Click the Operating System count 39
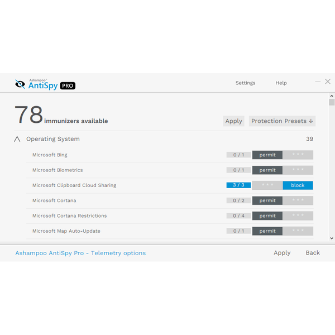The width and height of the screenshot is (335, 335). [x=309, y=139]
